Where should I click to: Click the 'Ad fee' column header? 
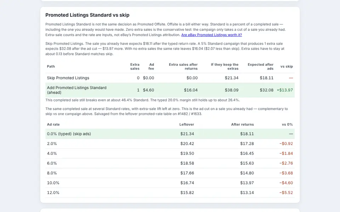tap(151, 66)
